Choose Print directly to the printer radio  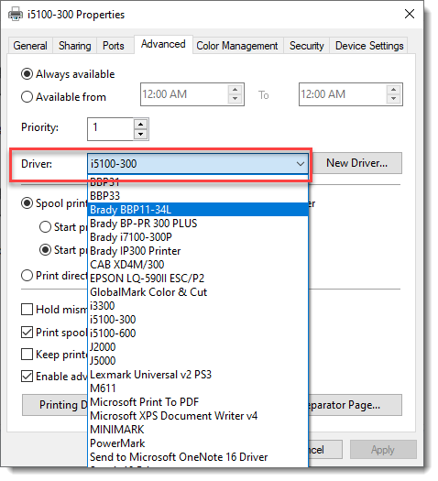coord(27,276)
